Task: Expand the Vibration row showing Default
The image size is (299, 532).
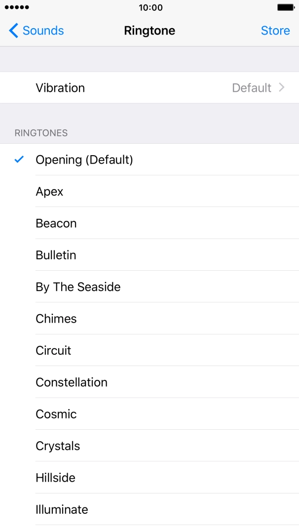Action: pos(148,87)
